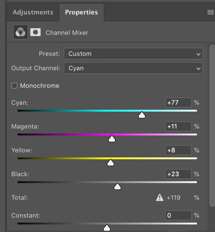
Task: Click the Constant slider handle
Action: 107,227
